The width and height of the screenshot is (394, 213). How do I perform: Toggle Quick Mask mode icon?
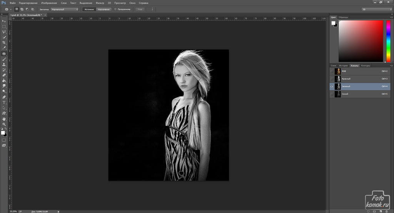click(4, 140)
